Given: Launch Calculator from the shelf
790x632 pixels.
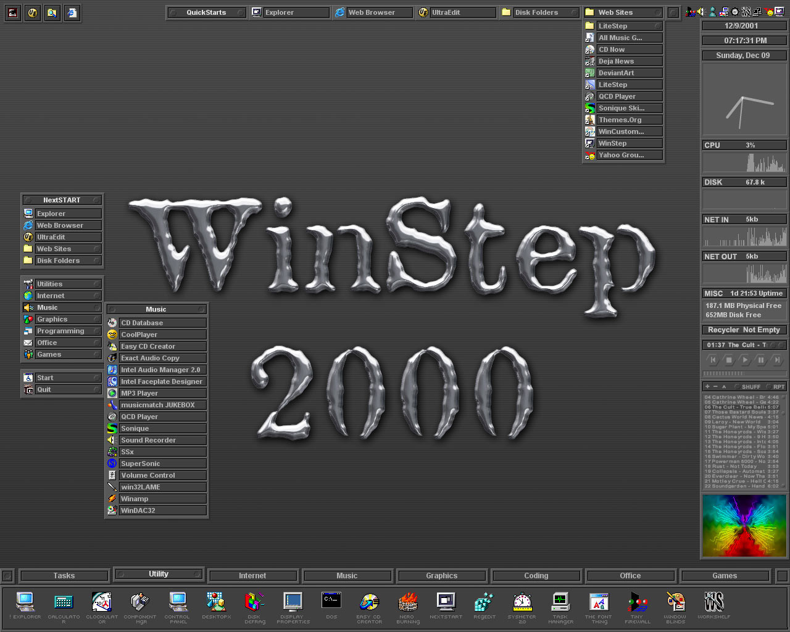Looking at the screenshot, I should point(64,608).
